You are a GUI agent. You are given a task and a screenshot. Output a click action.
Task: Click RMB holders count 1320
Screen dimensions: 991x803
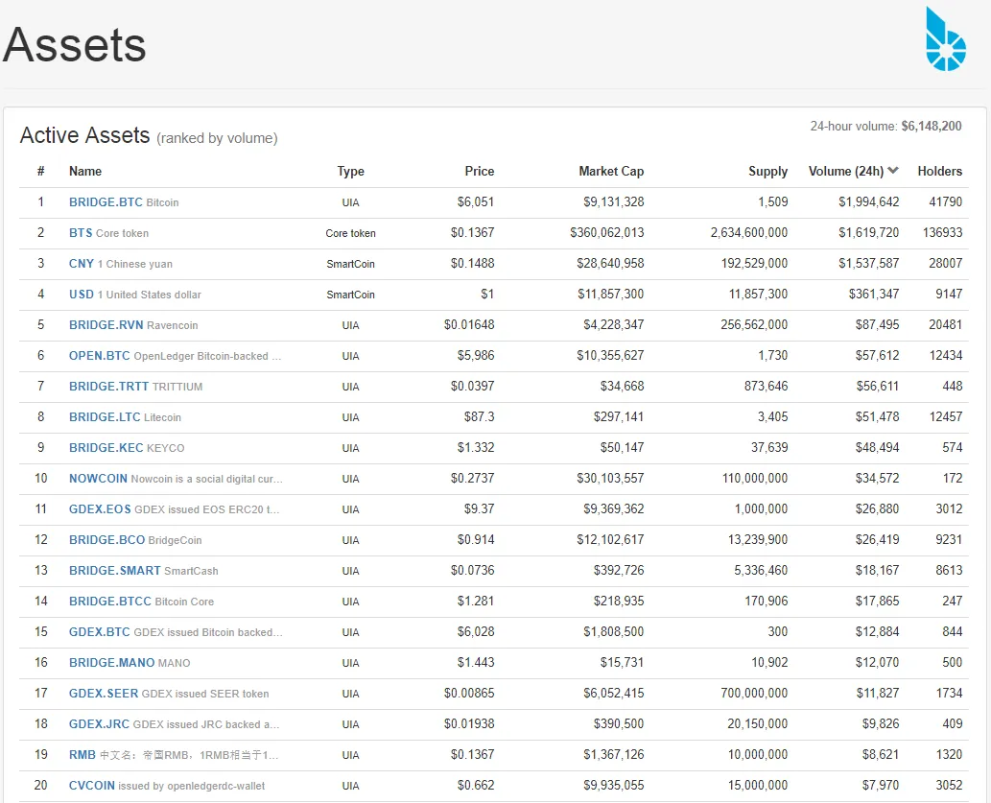click(x=949, y=754)
